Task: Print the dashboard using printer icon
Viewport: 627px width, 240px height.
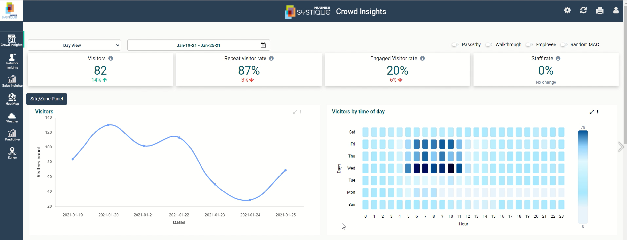Action: tap(600, 11)
